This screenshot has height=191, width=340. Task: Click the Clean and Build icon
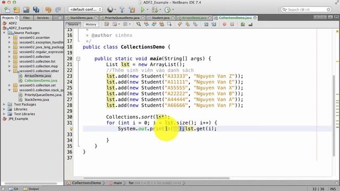(132, 10)
